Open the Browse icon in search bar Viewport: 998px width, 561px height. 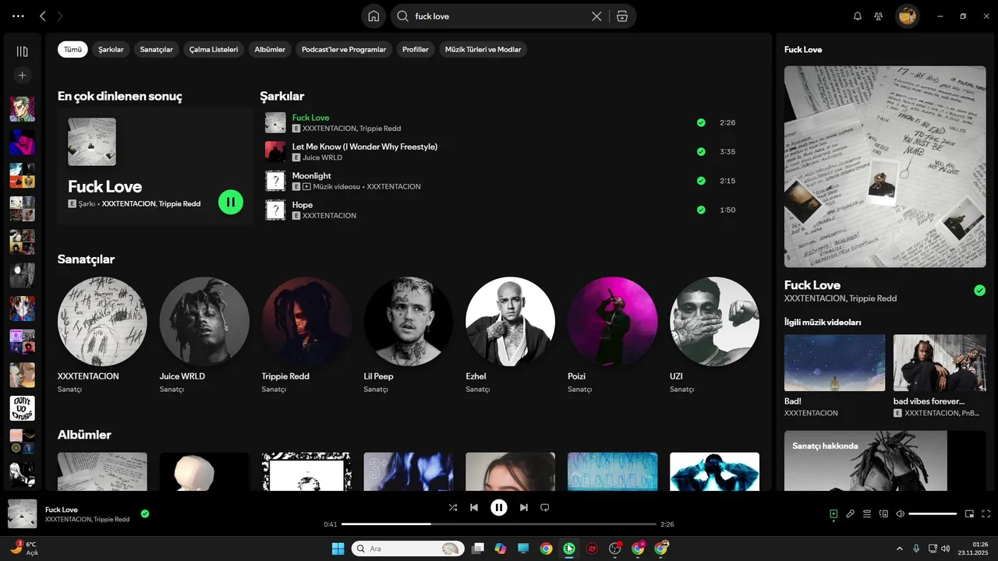pyautogui.click(x=621, y=16)
